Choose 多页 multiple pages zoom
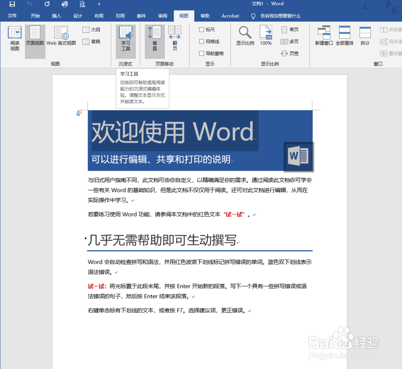Image resolution: width=402 pixels, height=369 pixels. [x=290, y=41]
